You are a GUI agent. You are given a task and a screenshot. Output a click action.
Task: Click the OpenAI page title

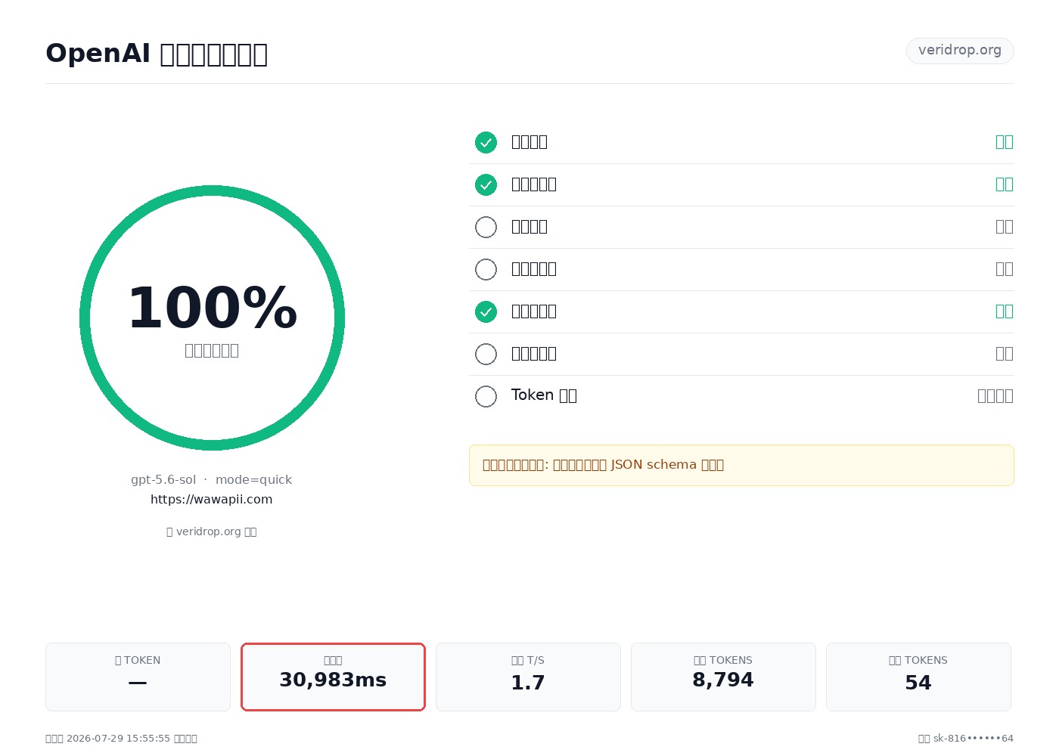[x=157, y=54]
